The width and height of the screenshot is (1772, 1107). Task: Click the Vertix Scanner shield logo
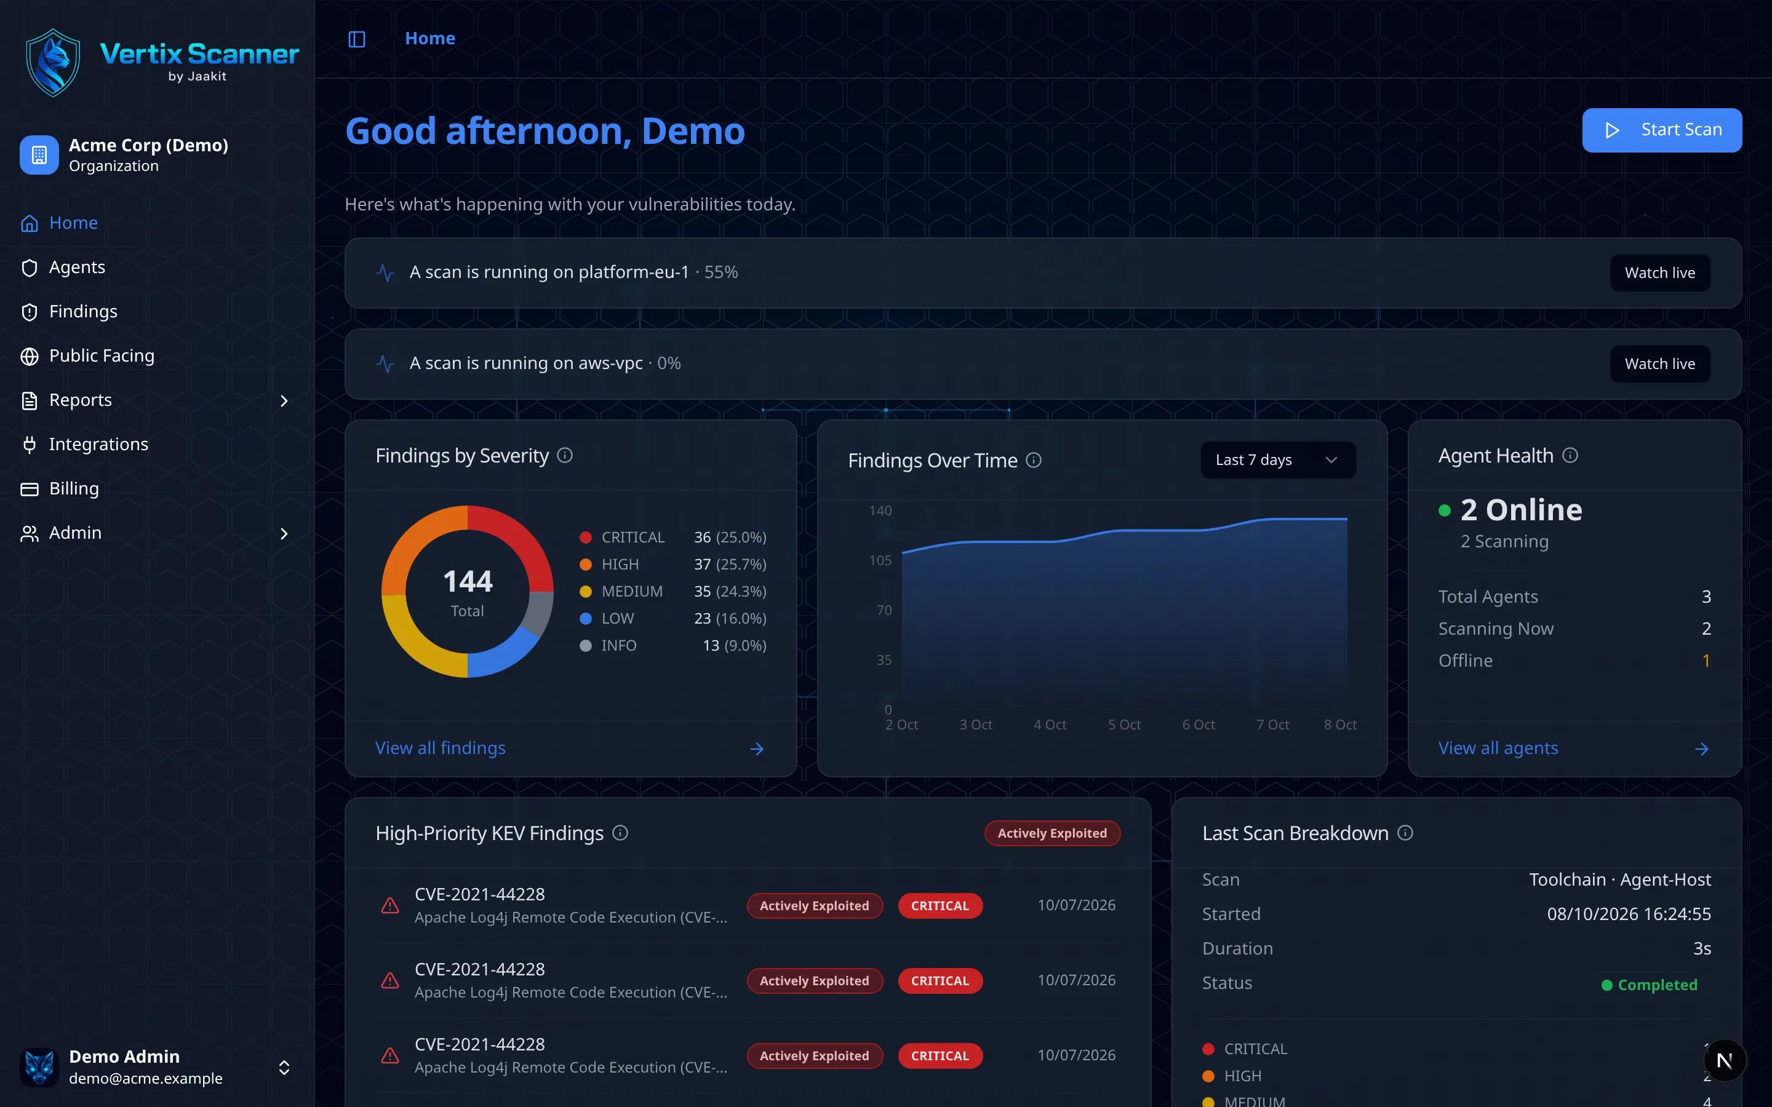tap(53, 63)
